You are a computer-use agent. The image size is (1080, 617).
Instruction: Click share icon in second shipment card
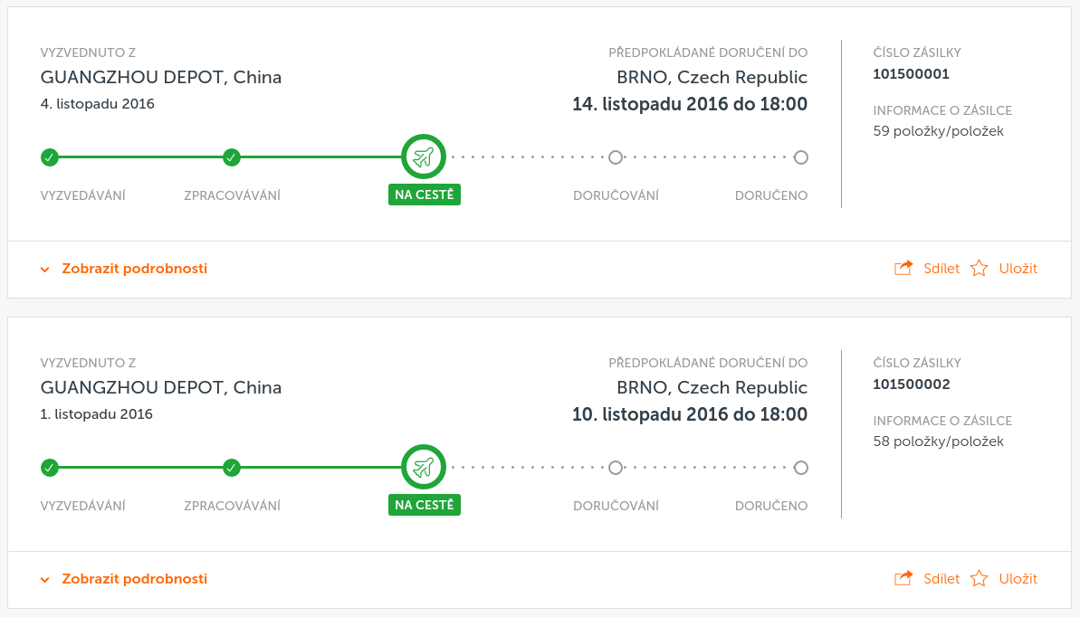click(x=903, y=578)
